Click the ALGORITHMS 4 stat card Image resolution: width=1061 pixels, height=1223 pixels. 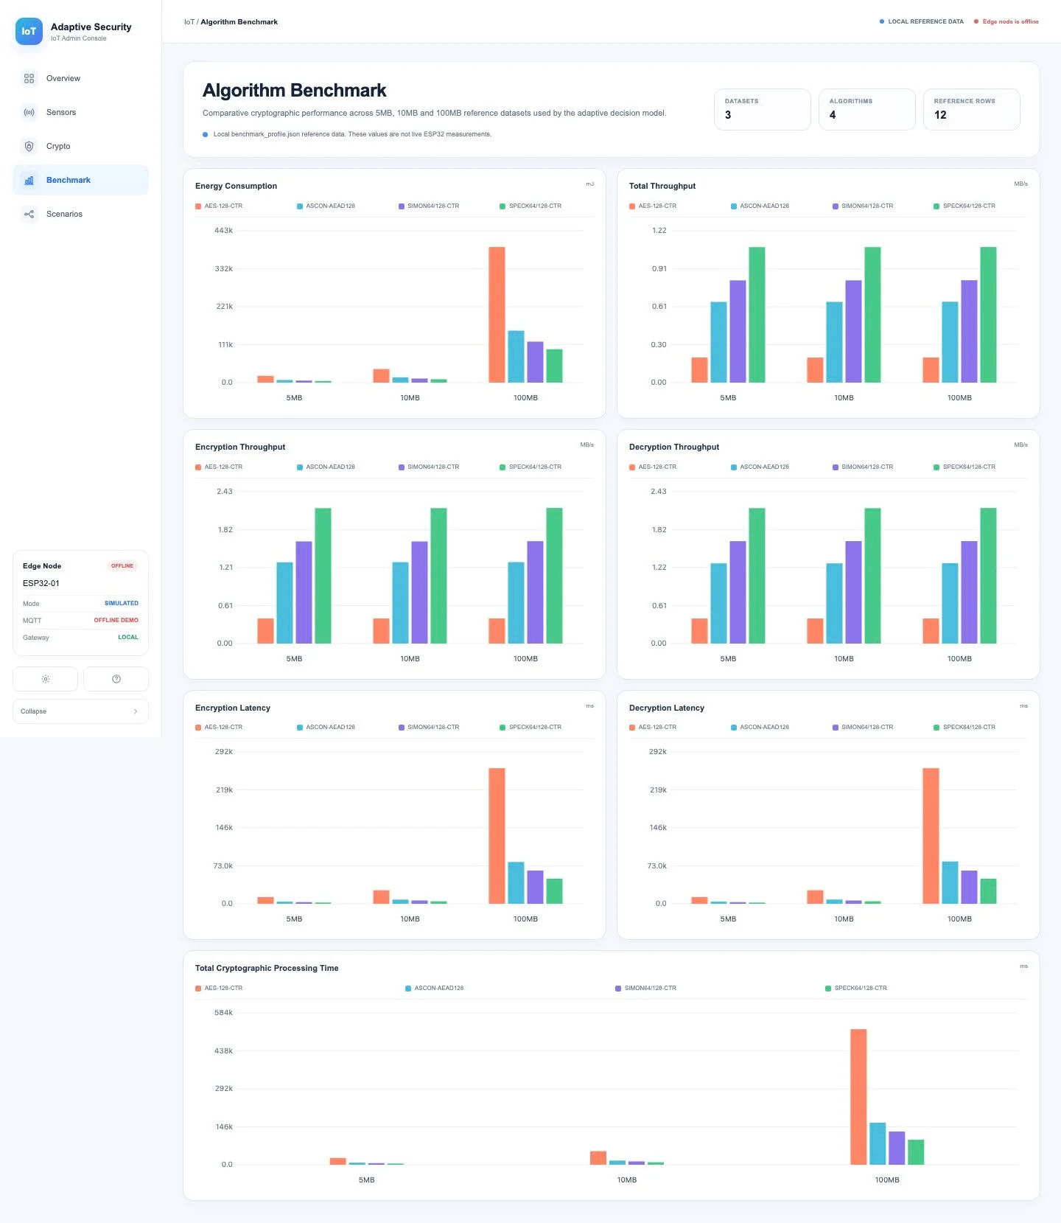click(866, 109)
